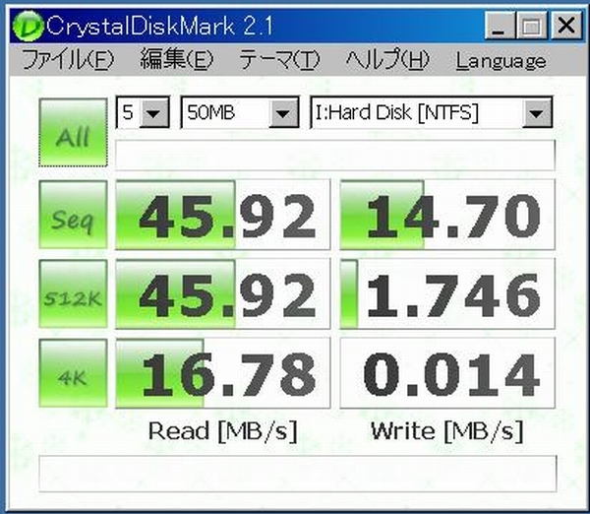Close the CrystalDiskMark window
This screenshot has height=514, width=590.
(566, 26)
